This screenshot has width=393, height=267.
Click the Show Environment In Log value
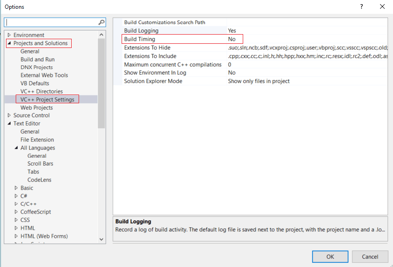point(232,73)
